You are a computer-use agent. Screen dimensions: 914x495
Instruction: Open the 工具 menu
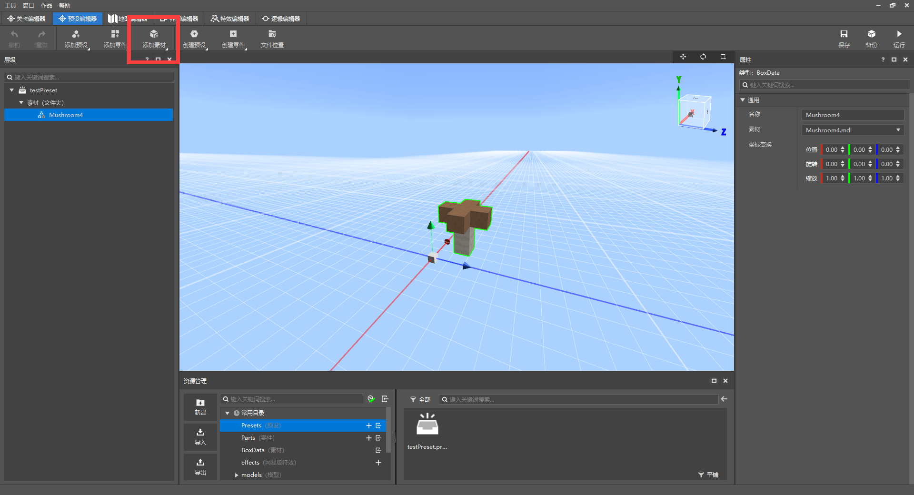coord(10,5)
